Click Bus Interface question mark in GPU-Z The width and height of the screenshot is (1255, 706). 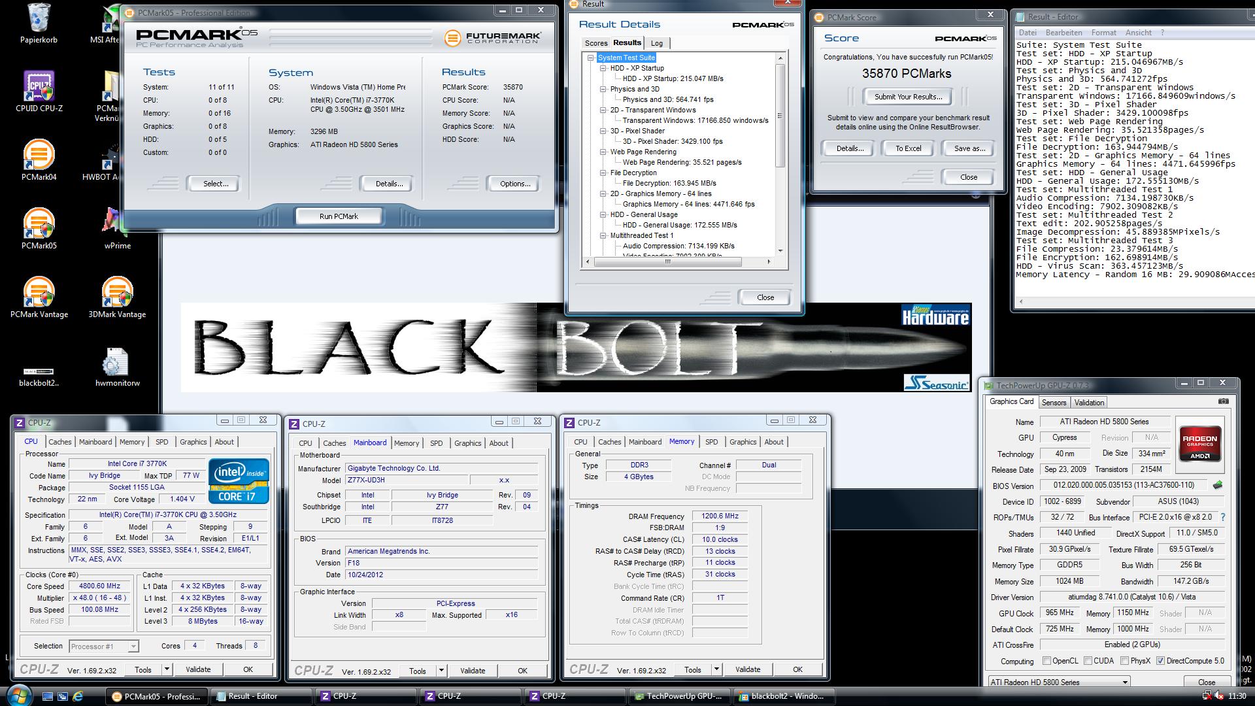pos(1223,517)
